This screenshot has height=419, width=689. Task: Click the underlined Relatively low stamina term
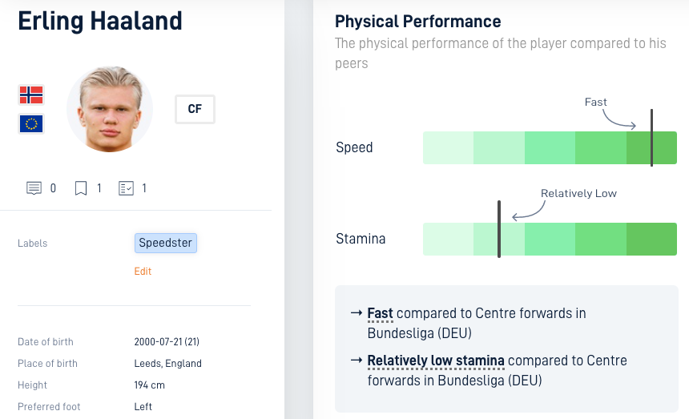pos(436,361)
